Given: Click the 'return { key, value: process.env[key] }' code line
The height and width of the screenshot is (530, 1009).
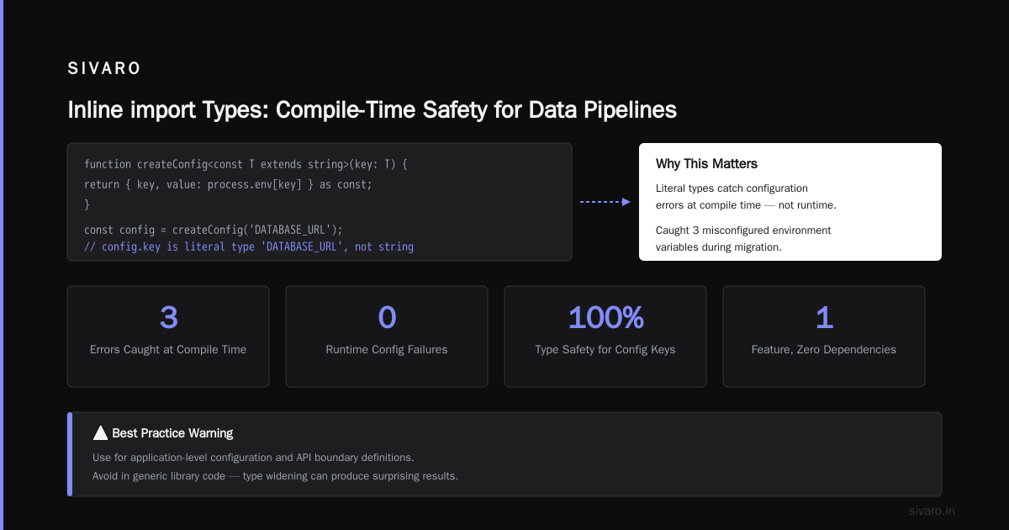Looking at the screenshot, I should [x=228, y=183].
